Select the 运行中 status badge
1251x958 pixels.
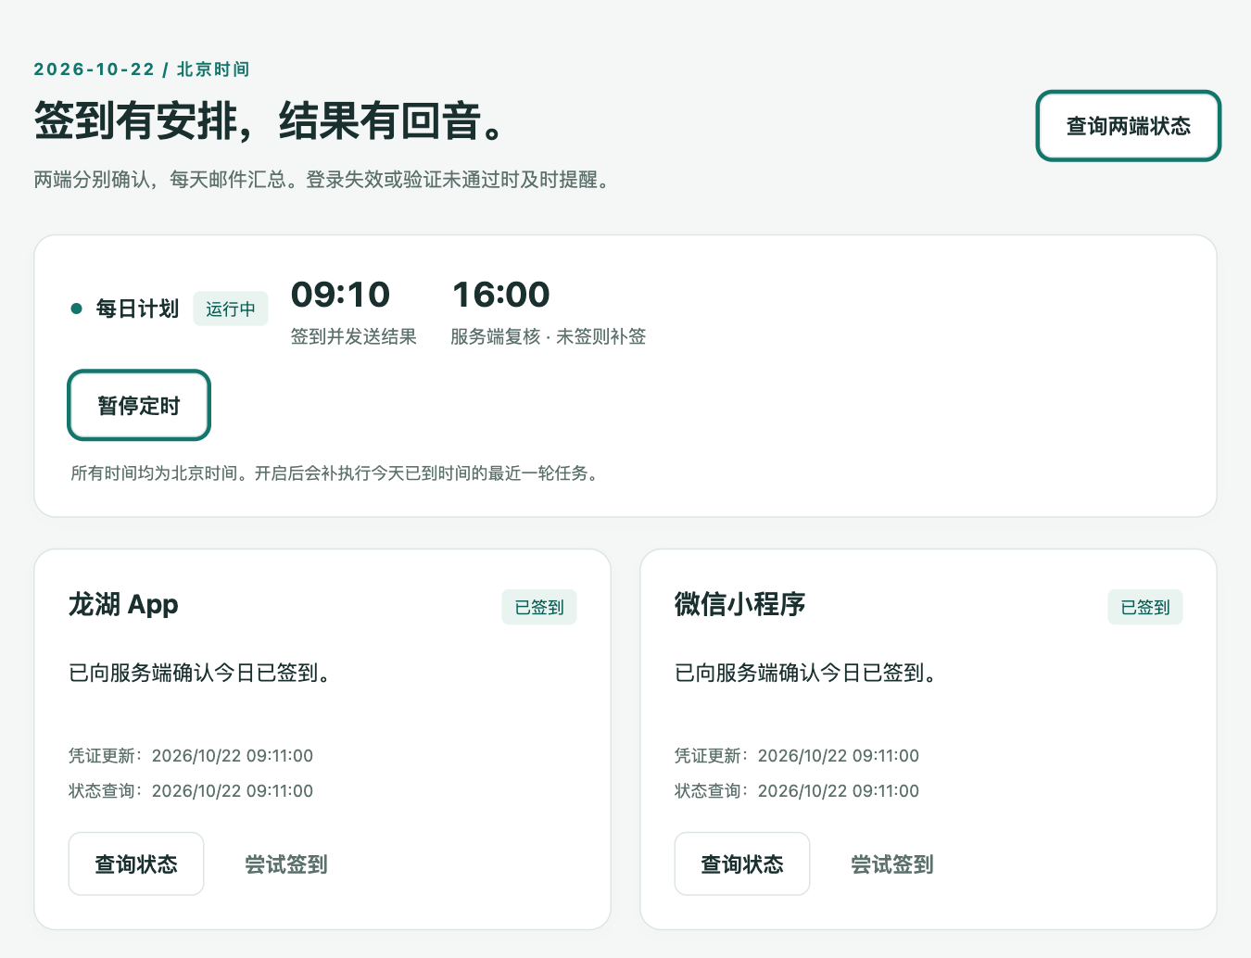pyautogui.click(x=231, y=309)
